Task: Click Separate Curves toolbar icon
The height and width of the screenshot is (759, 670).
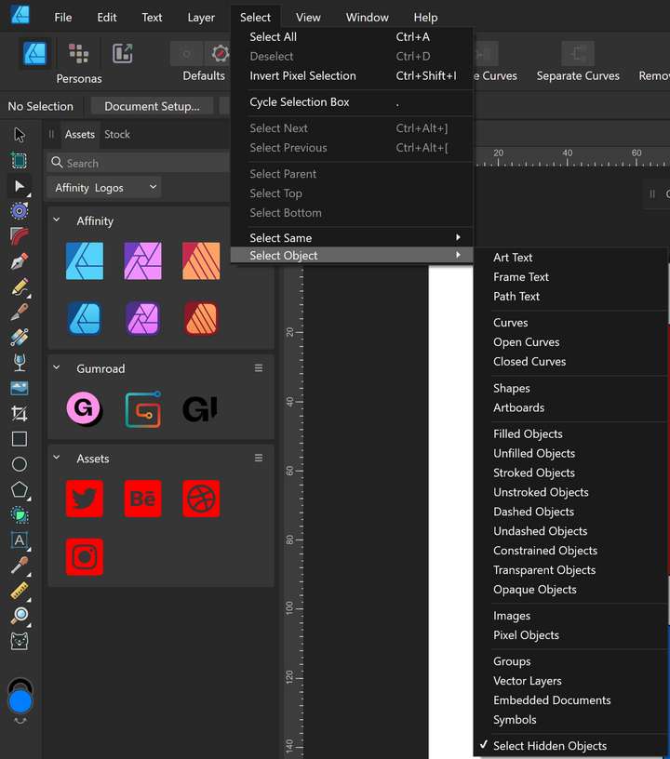Action: coord(578,53)
